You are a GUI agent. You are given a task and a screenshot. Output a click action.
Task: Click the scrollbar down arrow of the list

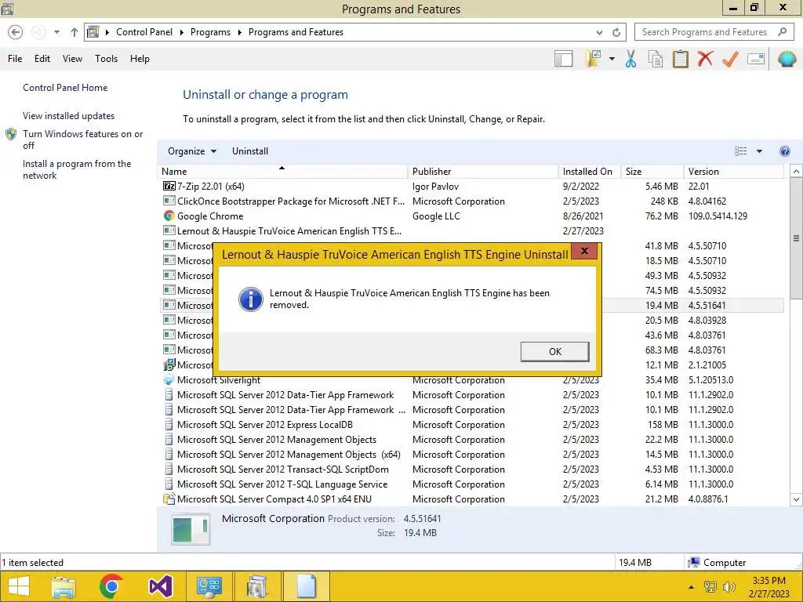point(797,499)
